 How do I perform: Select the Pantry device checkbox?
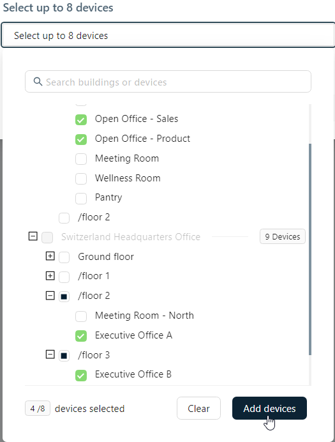[x=81, y=199]
